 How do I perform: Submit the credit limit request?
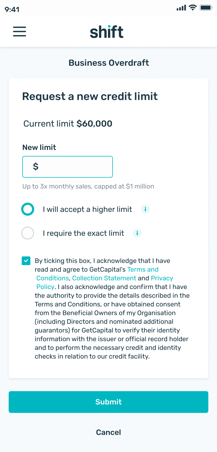(108, 402)
